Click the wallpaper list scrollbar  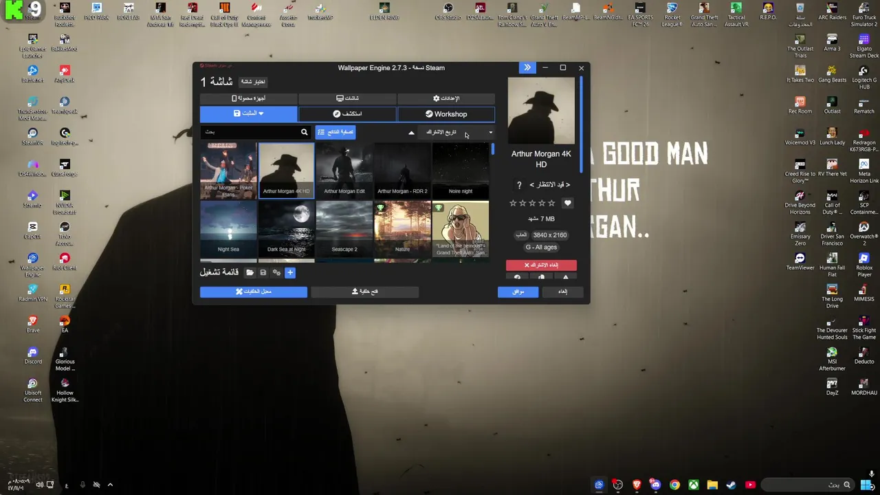tap(492, 149)
